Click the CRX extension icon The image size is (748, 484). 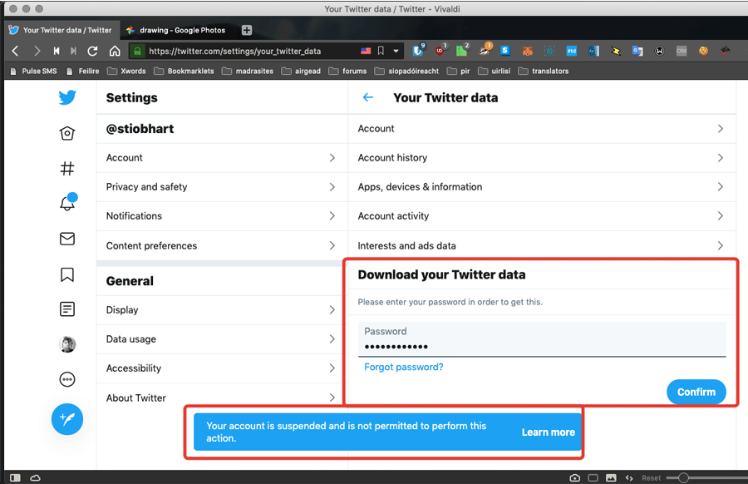coord(682,51)
